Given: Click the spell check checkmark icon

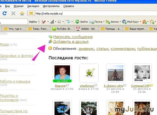Looking at the screenshot, I should click(x=68, y=22).
